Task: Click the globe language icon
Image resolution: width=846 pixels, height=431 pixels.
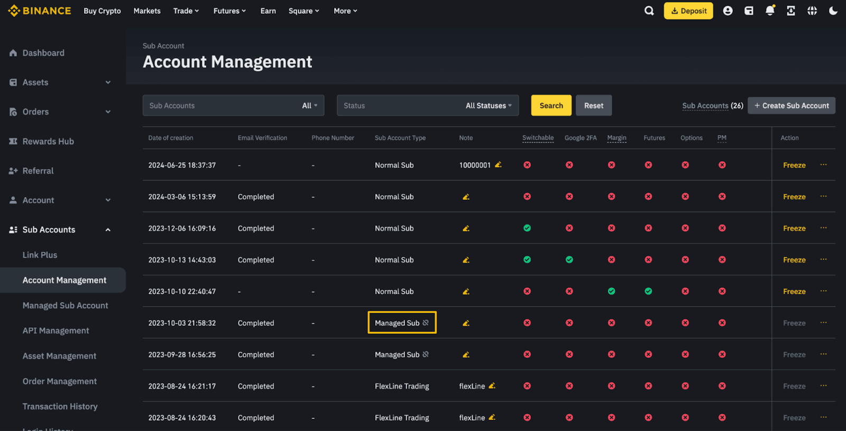Action: click(812, 11)
